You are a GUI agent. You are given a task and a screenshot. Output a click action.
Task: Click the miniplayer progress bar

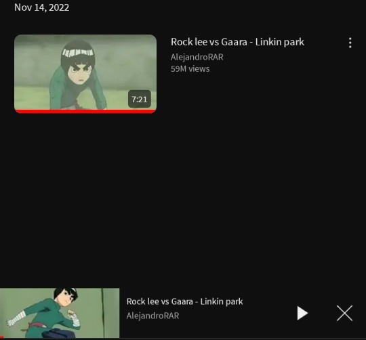pos(183,338)
